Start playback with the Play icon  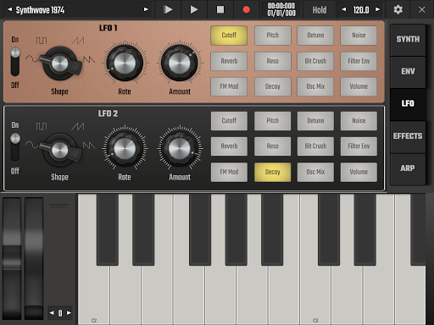(x=194, y=9)
